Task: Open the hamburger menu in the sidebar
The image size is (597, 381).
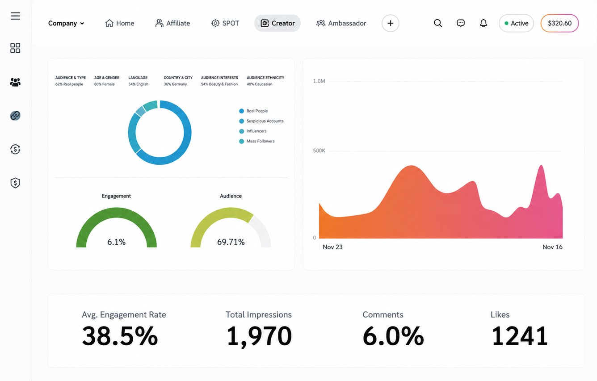Action: (x=15, y=16)
